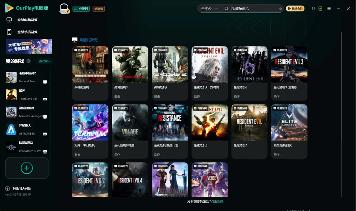Open the 异星旅人 ASTRONEER game icon
356x211 pixels.
coord(11,130)
